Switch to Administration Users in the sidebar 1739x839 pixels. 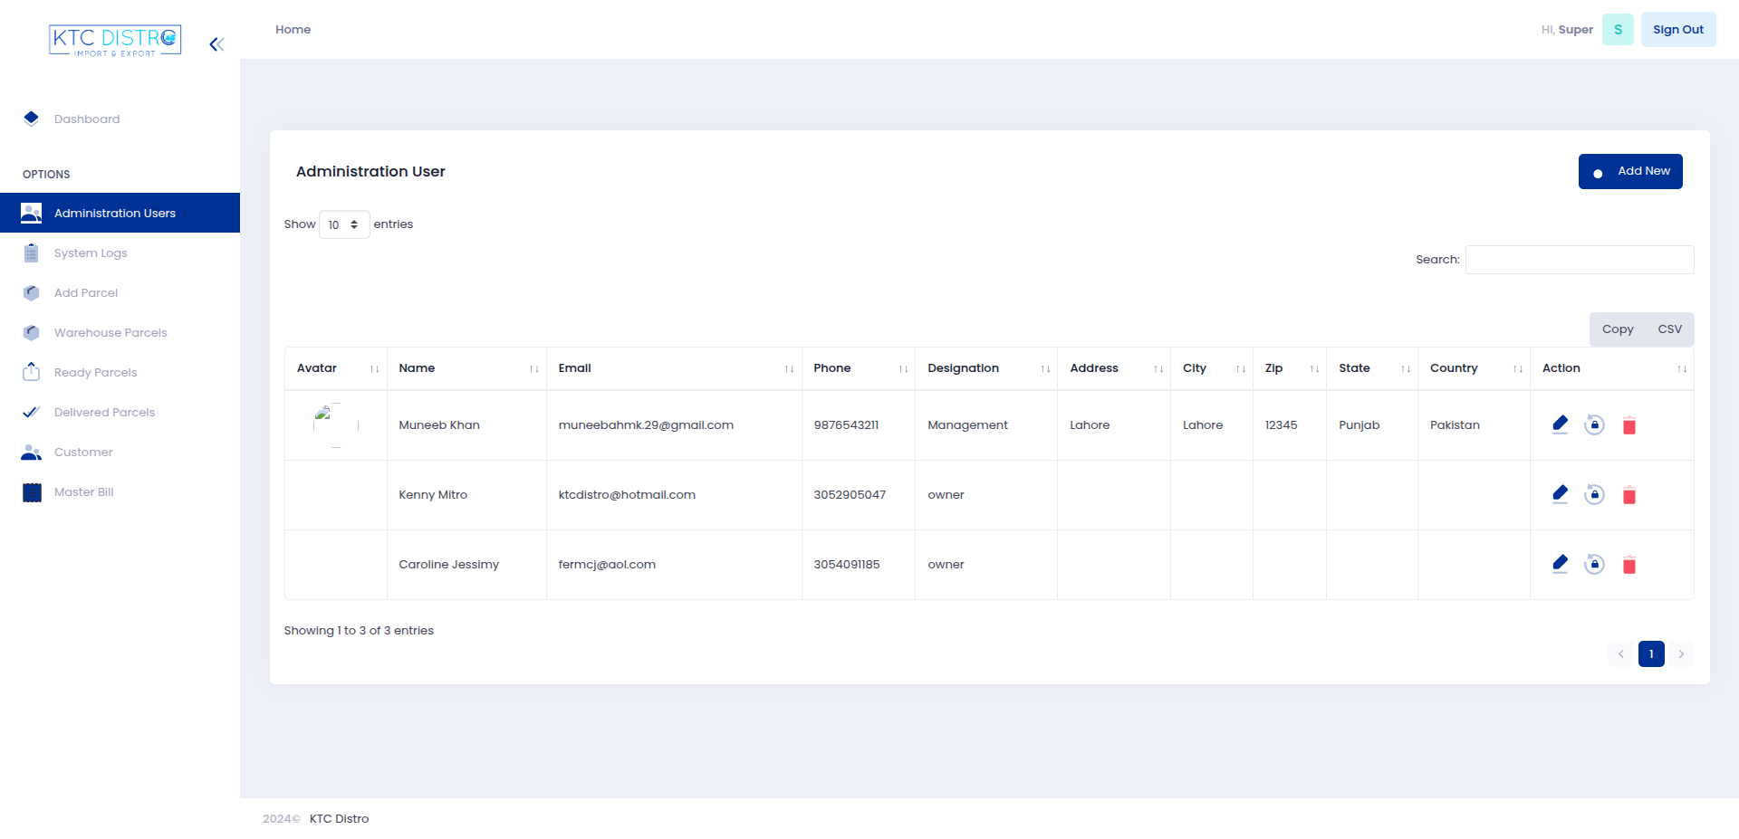click(x=114, y=213)
